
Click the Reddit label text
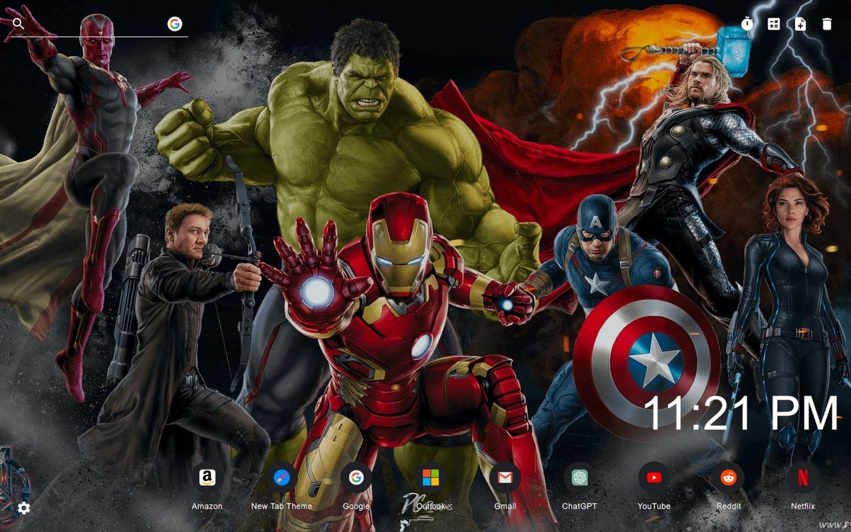point(729,506)
